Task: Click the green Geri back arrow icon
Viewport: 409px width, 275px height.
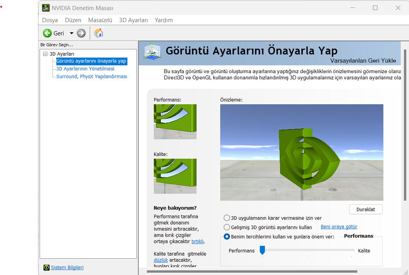Action: pyautogui.click(x=47, y=33)
